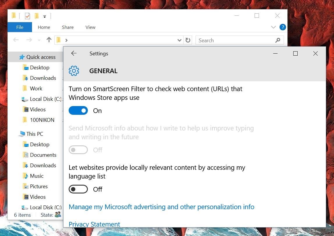This screenshot has width=334, height=236.
Task: Click the ribbon collapse chevron
Action: 273,27
